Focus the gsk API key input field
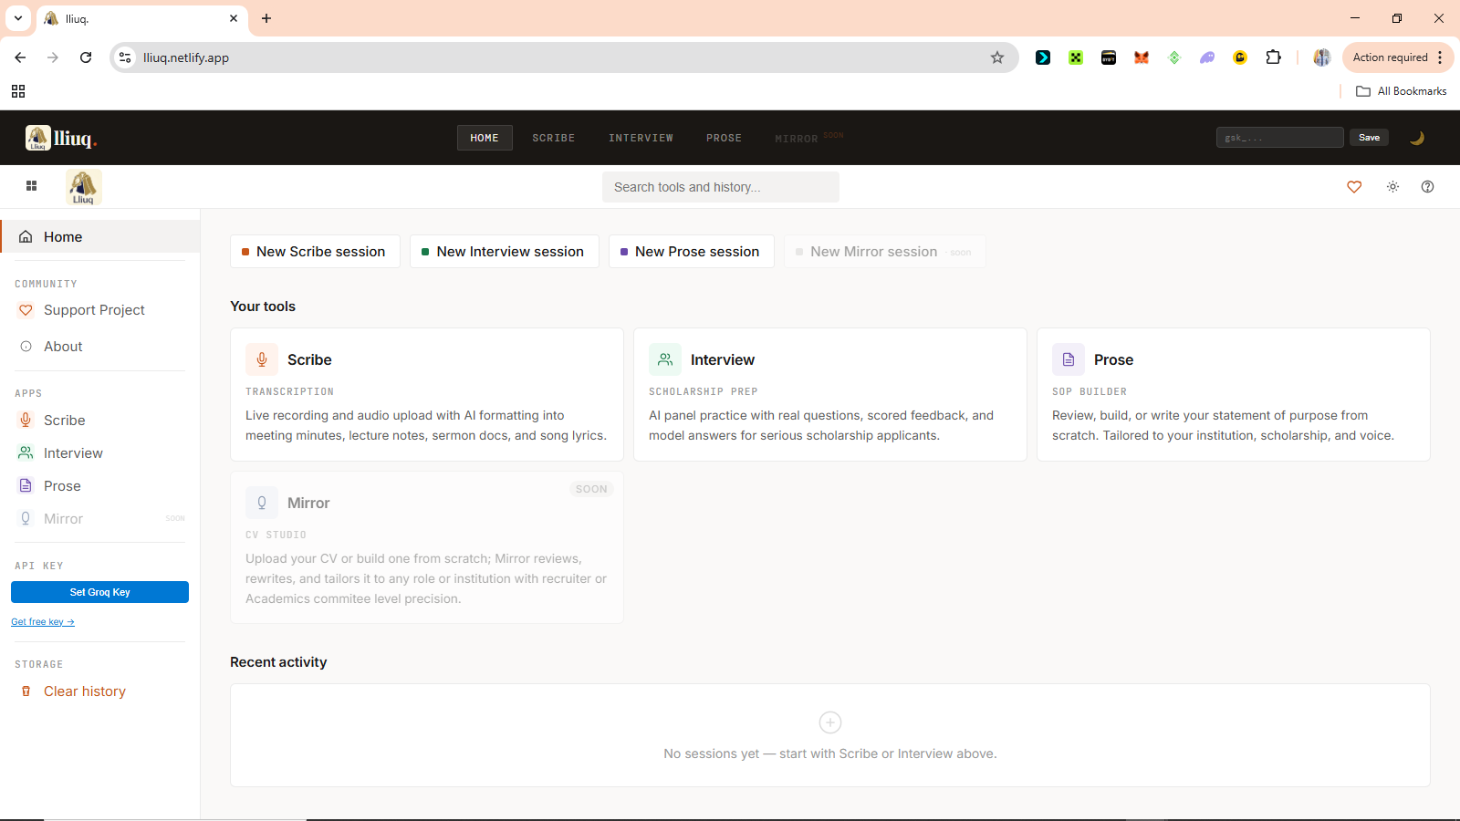 coord(1279,138)
